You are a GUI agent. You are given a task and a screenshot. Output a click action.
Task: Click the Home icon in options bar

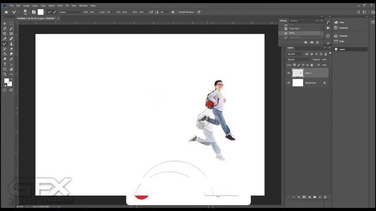click(x=6, y=12)
